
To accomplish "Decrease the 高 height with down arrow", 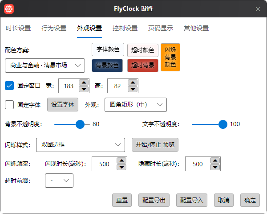I will tap(133, 89).
